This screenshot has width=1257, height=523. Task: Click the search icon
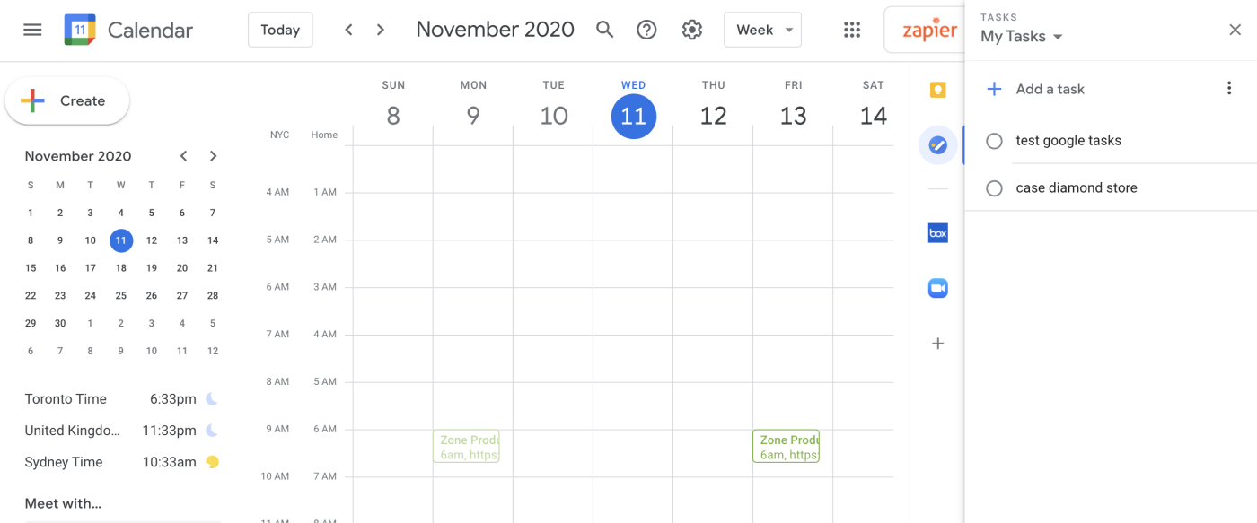click(x=604, y=29)
